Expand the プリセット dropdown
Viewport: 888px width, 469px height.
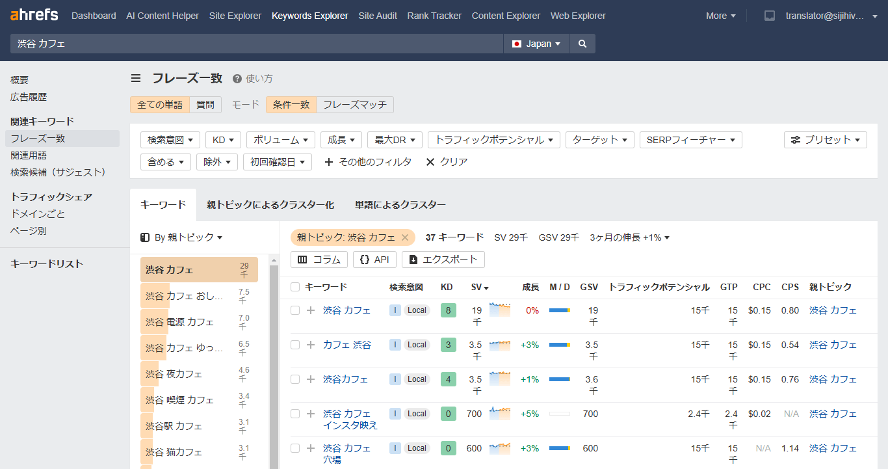pyautogui.click(x=825, y=139)
